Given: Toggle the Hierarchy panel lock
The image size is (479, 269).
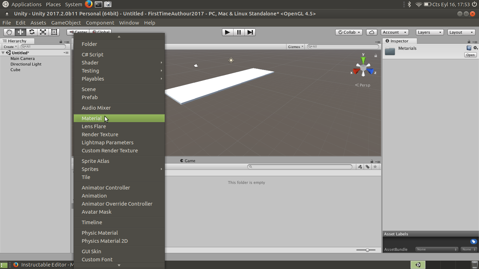Looking at the screenshot, I should click(61, 41).
